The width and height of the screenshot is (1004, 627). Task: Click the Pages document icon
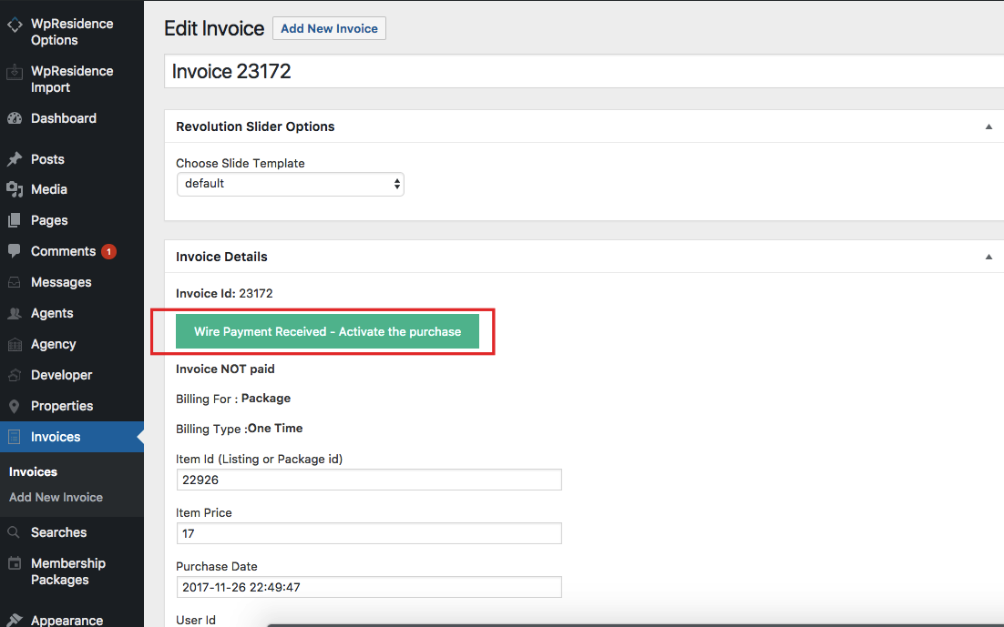coord(15,220)
